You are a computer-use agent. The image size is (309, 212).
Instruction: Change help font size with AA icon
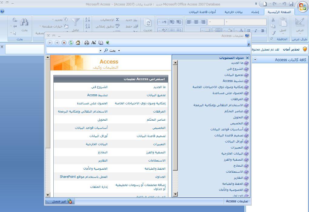[x=94, y=43]
